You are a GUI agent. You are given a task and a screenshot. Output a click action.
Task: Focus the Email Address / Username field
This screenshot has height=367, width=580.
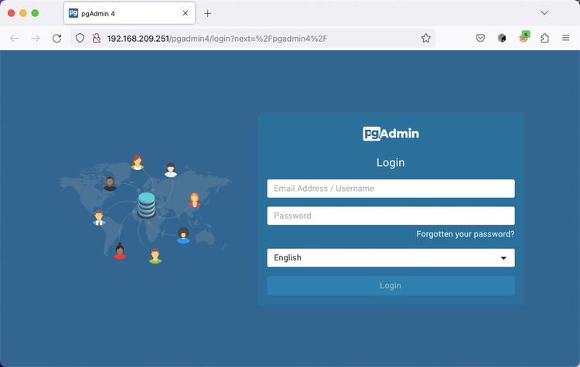coord(391,189)
